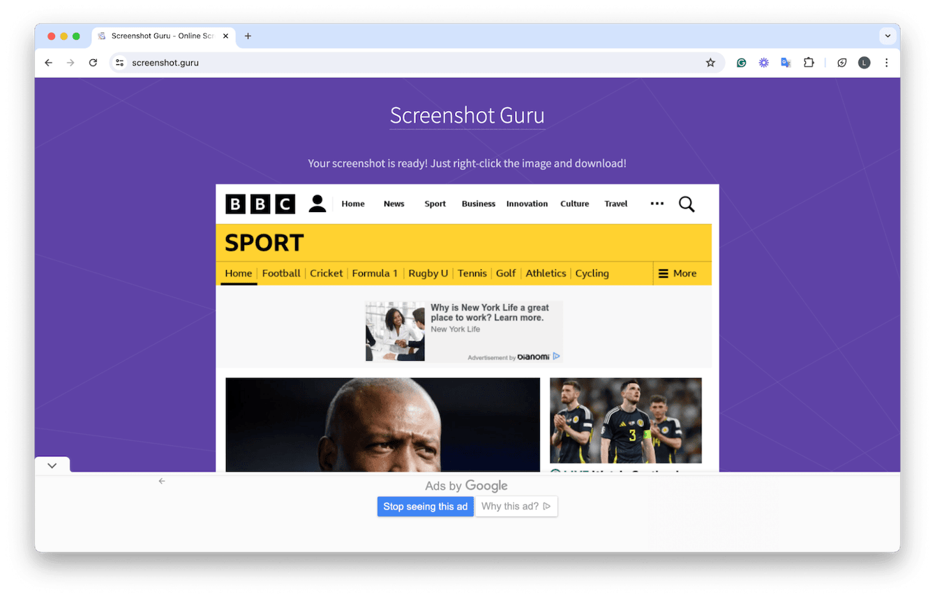The height and width of the screenshot is (598, 935).
Task: Click the reload page icon
Action: (93, 63)
